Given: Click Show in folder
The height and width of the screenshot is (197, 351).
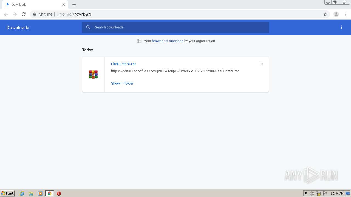Looking at the screenshot, I should point(122,83).
